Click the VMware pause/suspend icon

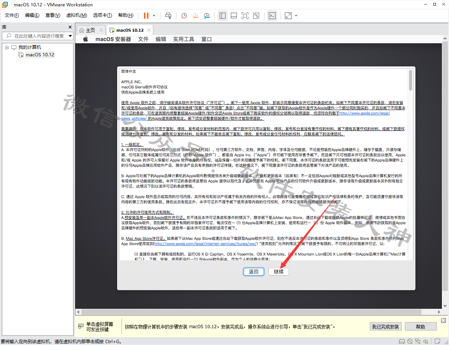tap(146, 16)
